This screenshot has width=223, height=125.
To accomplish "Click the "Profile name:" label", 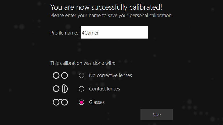I will 64,33.
